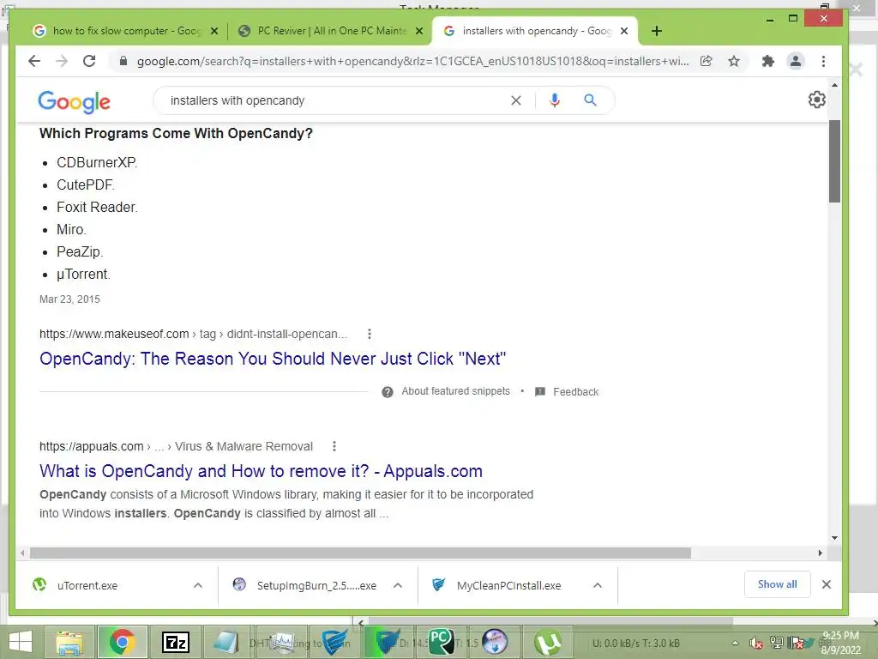
Task: Go back to the previous page
Action: click(34, 61)
